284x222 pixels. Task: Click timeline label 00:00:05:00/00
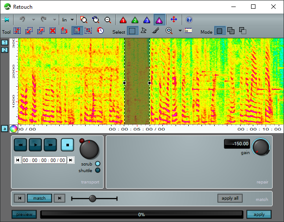tap(137, 129)
